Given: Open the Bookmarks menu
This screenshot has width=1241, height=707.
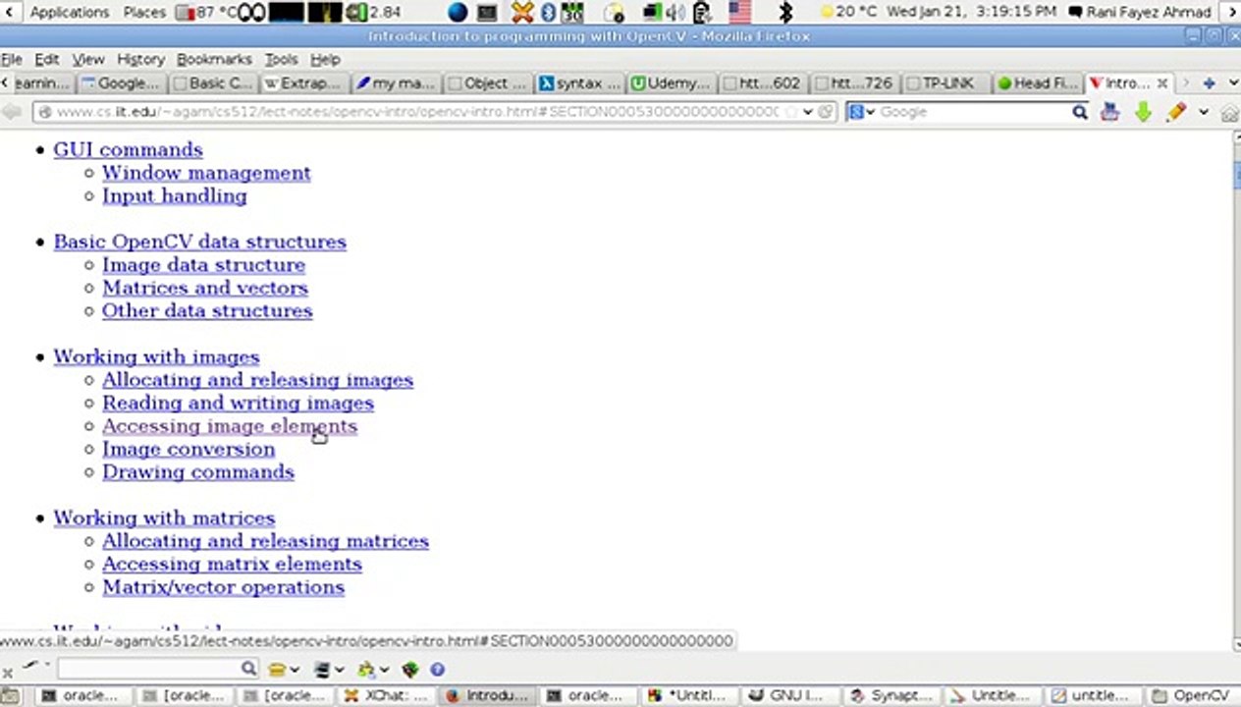Looking at the screenshot, I should tap(214, 59).
